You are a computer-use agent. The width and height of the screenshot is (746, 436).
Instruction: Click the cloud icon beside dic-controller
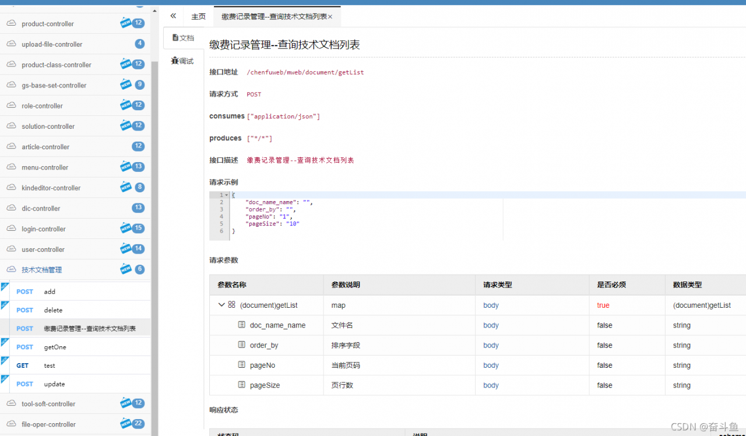coord(11,208)
